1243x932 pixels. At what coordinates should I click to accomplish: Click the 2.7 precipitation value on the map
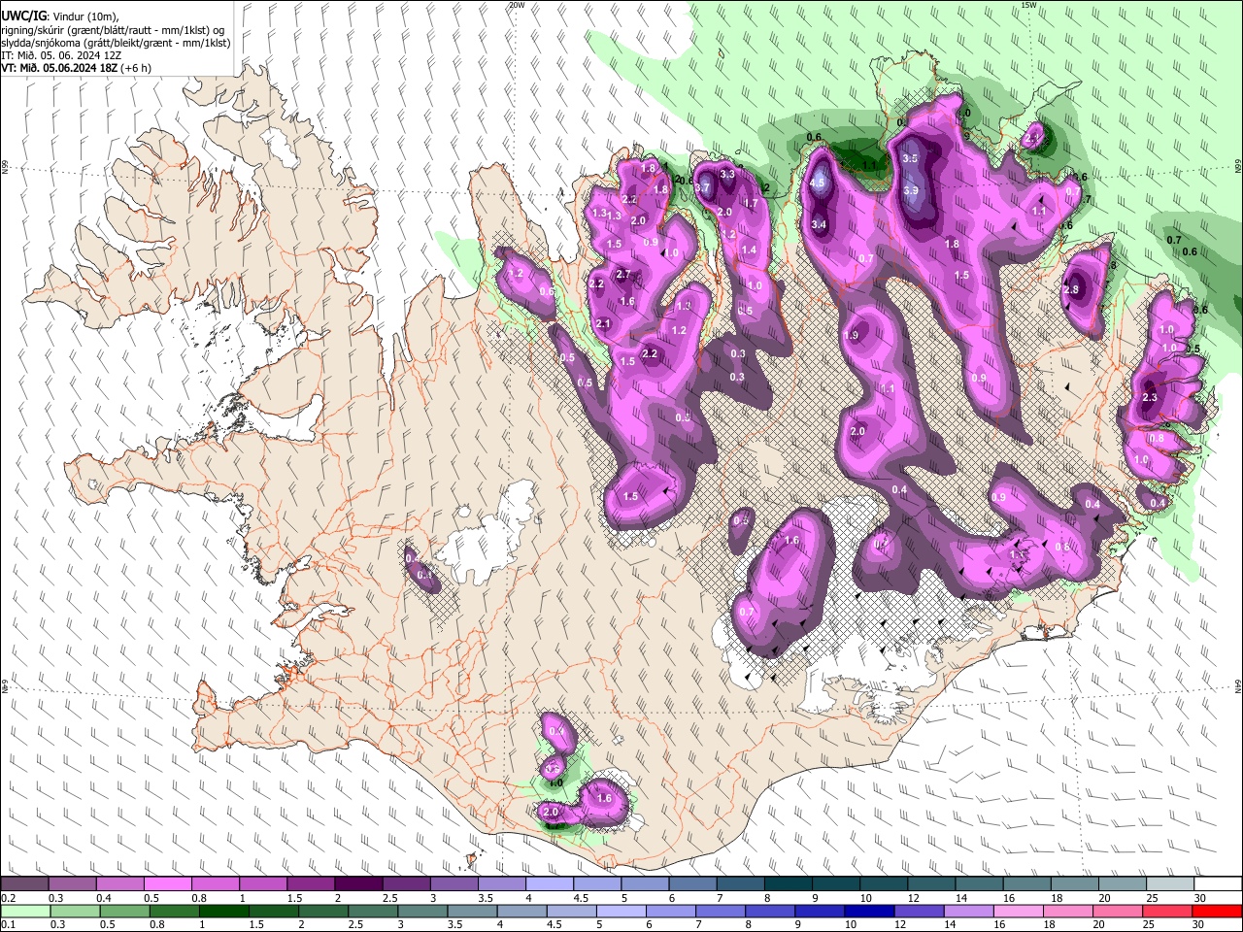tap(623, 276)
